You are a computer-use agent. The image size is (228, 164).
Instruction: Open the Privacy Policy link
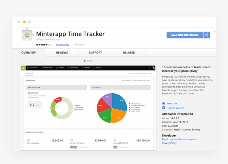169,143
